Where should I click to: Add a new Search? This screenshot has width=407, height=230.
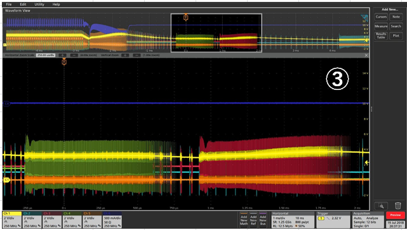pyautogui.click(x=396, y=26)
